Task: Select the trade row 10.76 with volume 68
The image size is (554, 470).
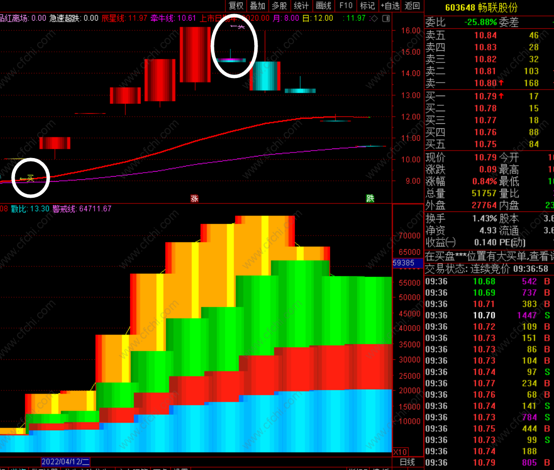Action: coord(489,395)
